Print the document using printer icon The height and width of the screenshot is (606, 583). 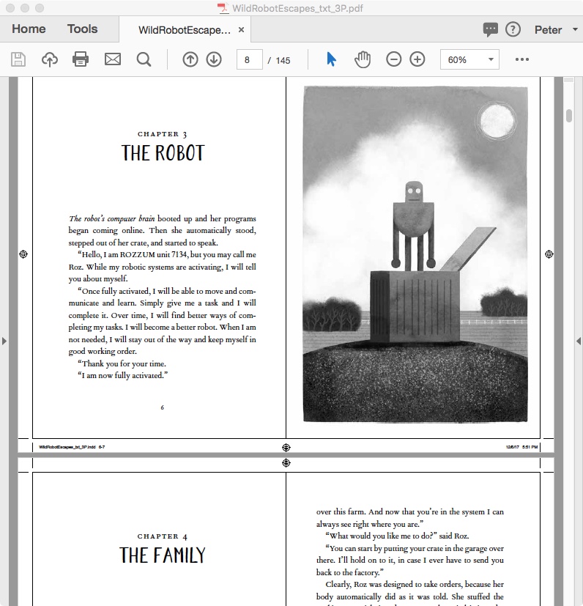click(81, 59)
